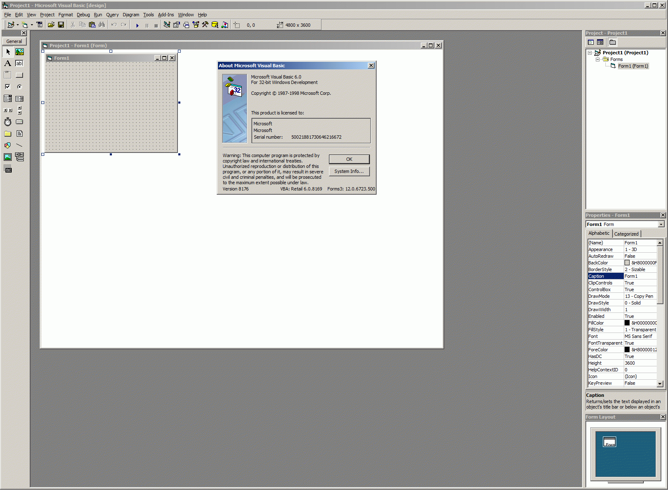Screen dimensions: 668x490
Task: Click the Paste clipboard toolbar icon
Action: tap(92, 25)
